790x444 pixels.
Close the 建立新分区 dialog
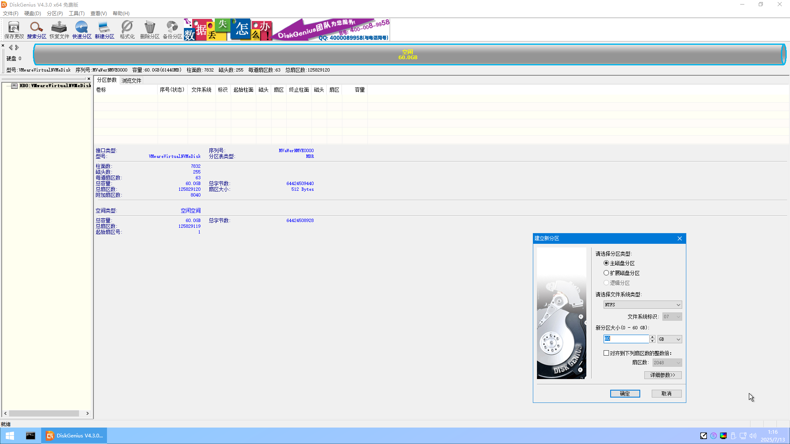pos(680,238)
